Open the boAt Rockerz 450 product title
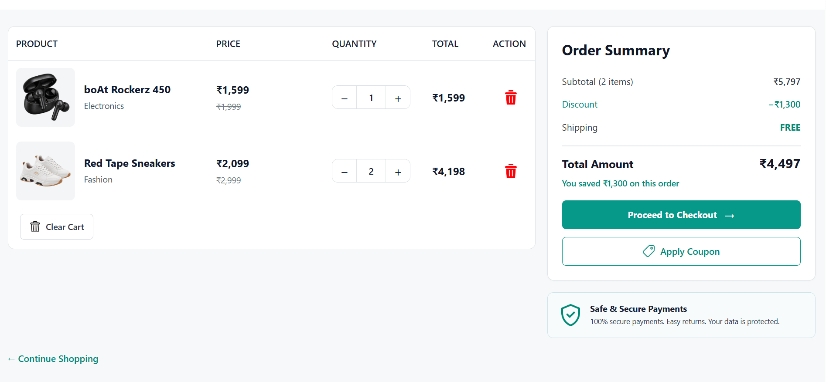Image resolution: width=826 pixels, height=382 pixels. [127, 90]
